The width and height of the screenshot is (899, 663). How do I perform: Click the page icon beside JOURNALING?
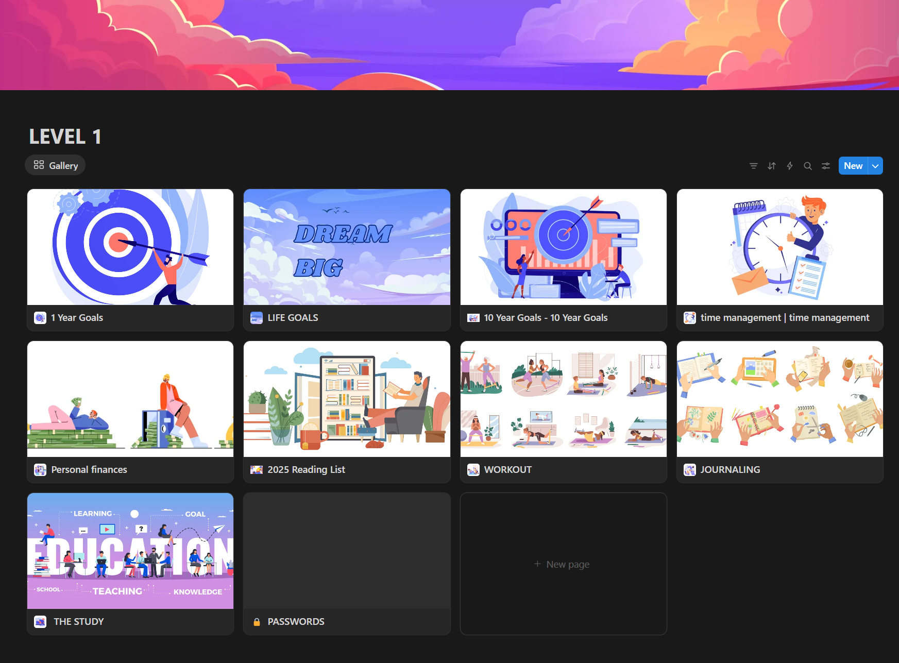689,470
